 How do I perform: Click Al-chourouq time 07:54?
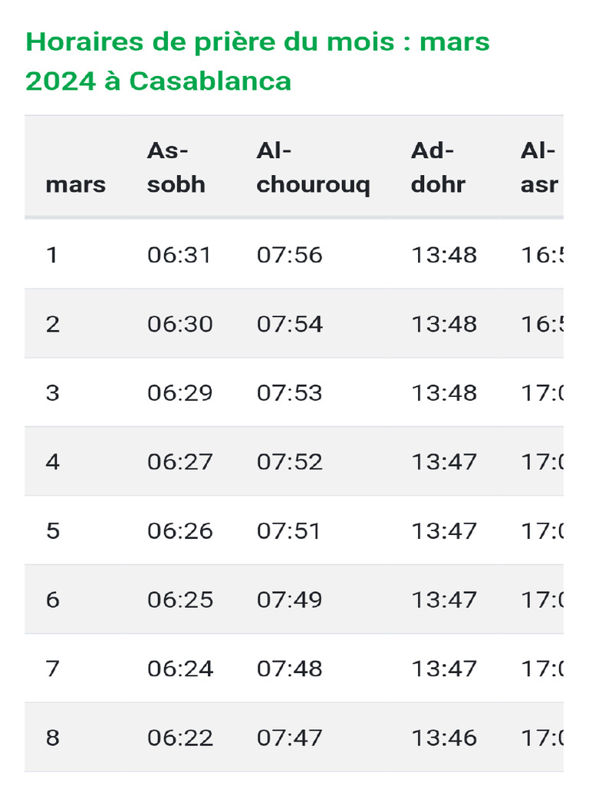[289, 324]
